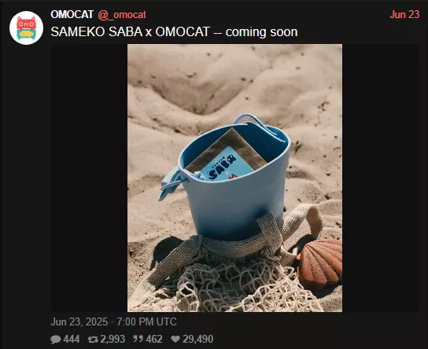This screenshot has width=428, height=349.
Task: Click the 462 quotes count
Action: coord(154,340)
